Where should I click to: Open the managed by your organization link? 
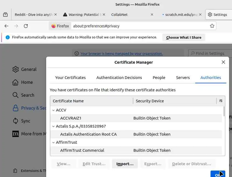(121, 54)
